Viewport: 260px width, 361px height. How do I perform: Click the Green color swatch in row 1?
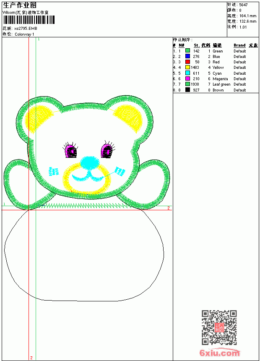187,51
